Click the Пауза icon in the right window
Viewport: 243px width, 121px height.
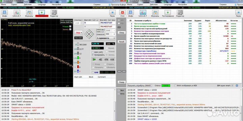tap(238, 13)
